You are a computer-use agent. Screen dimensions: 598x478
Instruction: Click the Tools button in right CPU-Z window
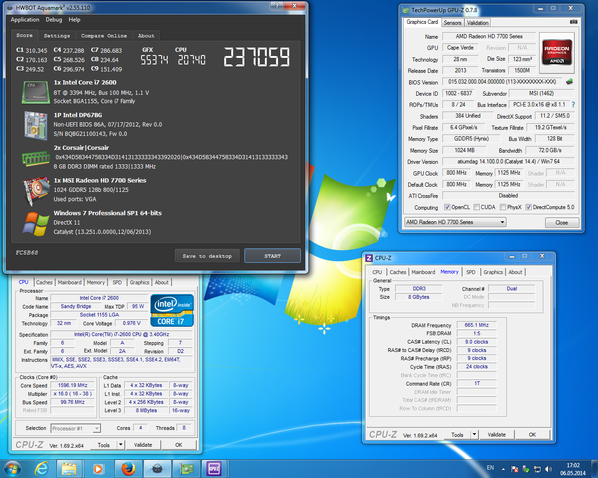457,435
